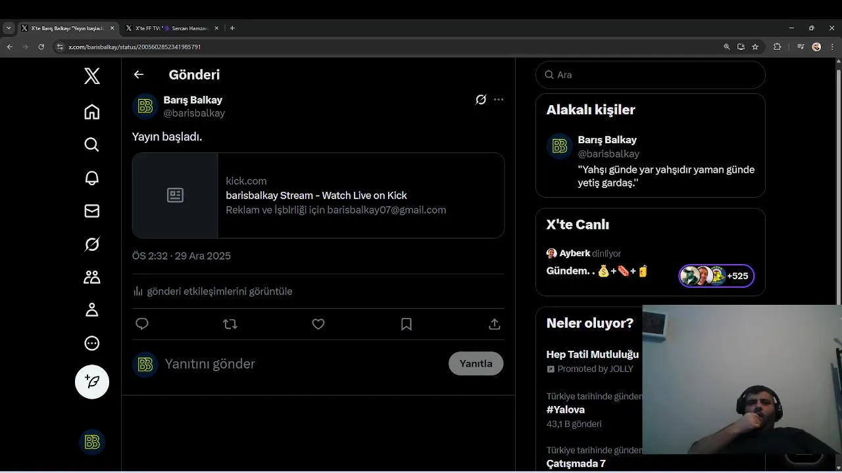Like the post with the heart icon
The image size is (842, 473).
[318, 324]
